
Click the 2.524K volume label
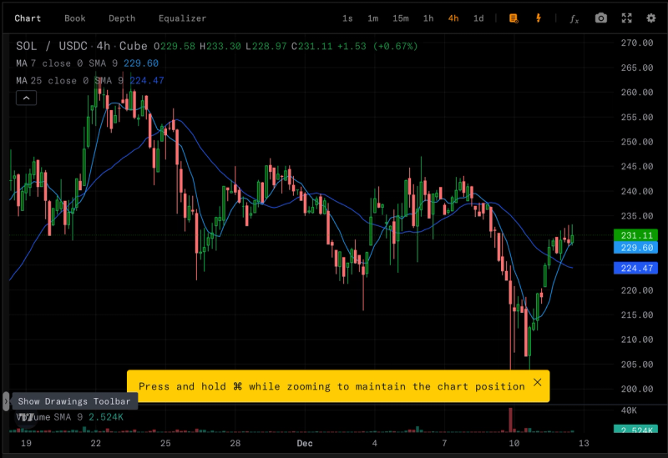pos(635,429)
